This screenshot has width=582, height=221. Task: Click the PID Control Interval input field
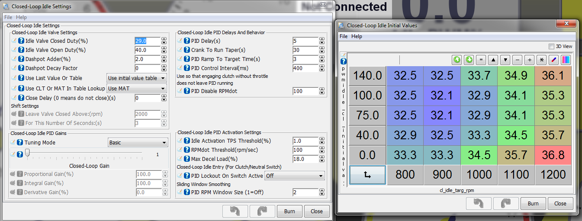[x=305, y=68]
